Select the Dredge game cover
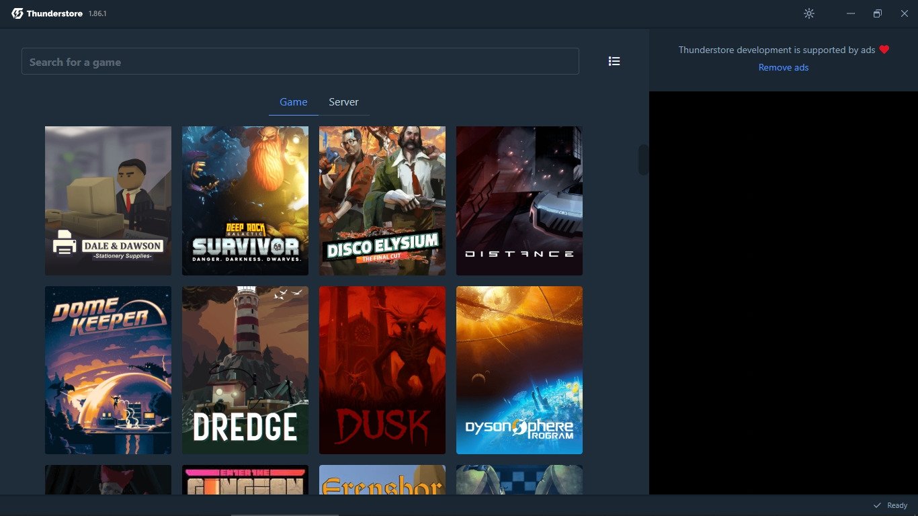Image resolution: width=918 pixels, height=516 pixels. pyautogui.click(x=245, y=370)
